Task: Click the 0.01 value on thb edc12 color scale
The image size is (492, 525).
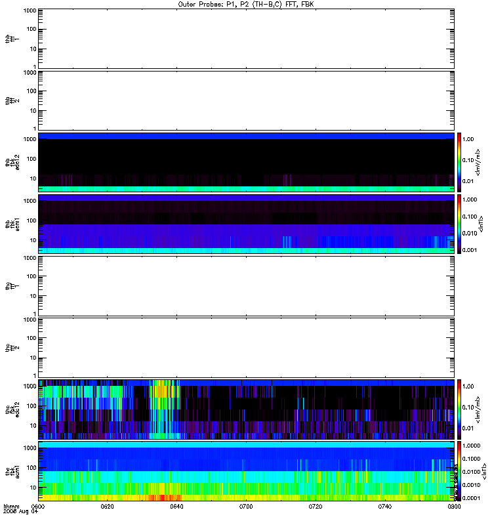Action: click(468, 181)
